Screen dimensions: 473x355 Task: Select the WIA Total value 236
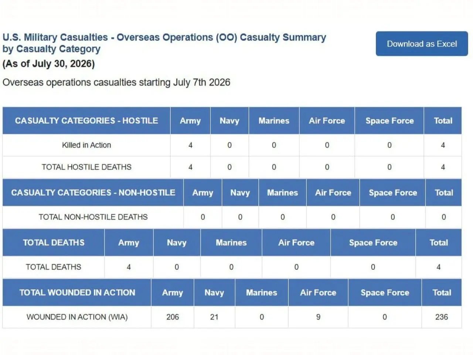click(x=442, y=317)
